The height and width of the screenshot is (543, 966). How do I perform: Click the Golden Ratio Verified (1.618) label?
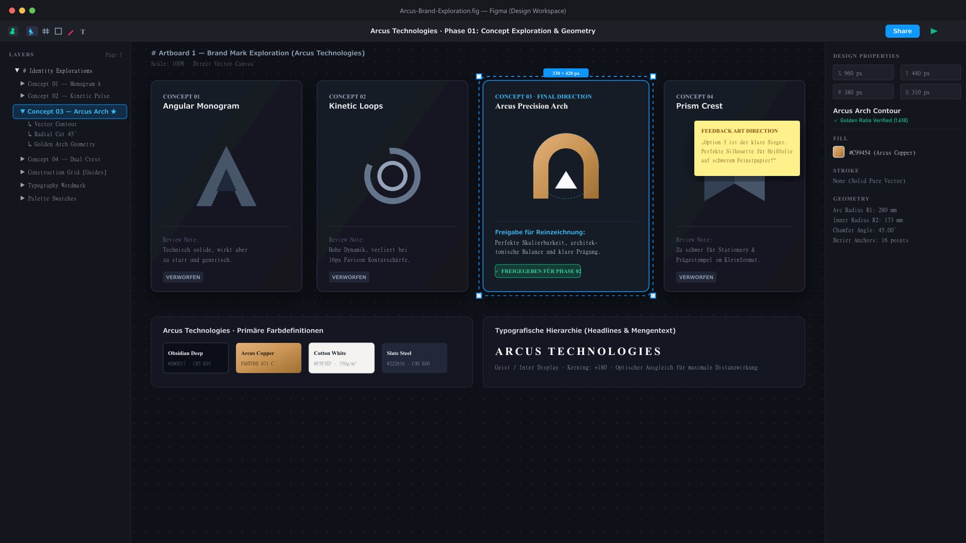click(x=871, y=121)
